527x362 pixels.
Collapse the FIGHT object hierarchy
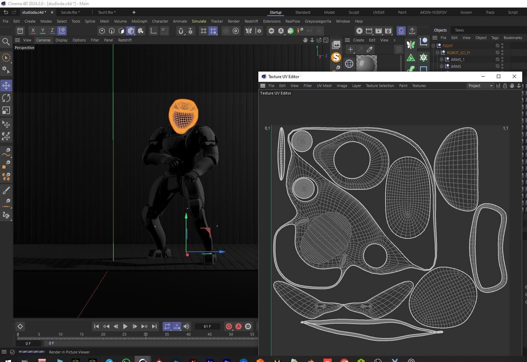point(433,46)
